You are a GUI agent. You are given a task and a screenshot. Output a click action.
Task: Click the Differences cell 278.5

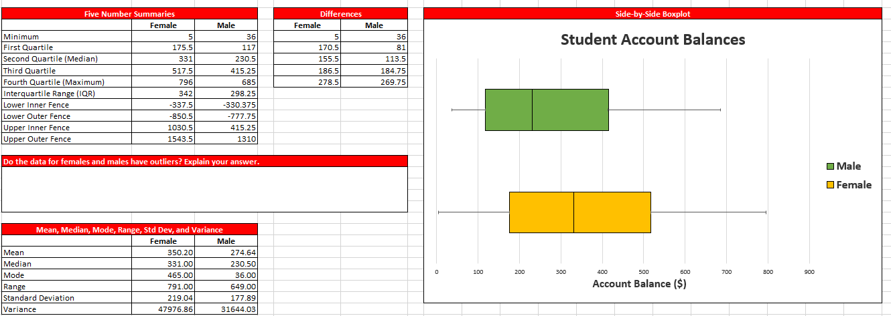click(x=307, y=82)
